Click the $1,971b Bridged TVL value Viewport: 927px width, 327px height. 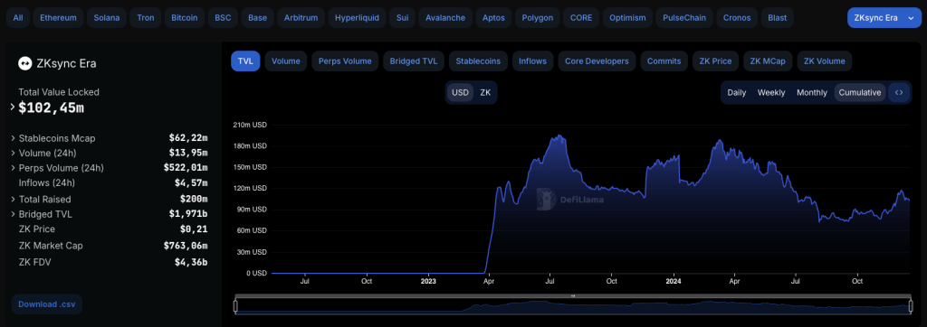[x=188, y=214]
